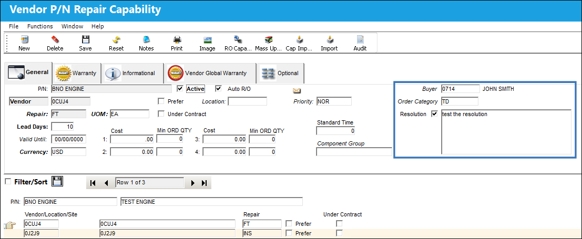The image size is (582, 239).
Task: Click the floppy icon beside Filter/Sort
Action: click(x=57, y=181)
